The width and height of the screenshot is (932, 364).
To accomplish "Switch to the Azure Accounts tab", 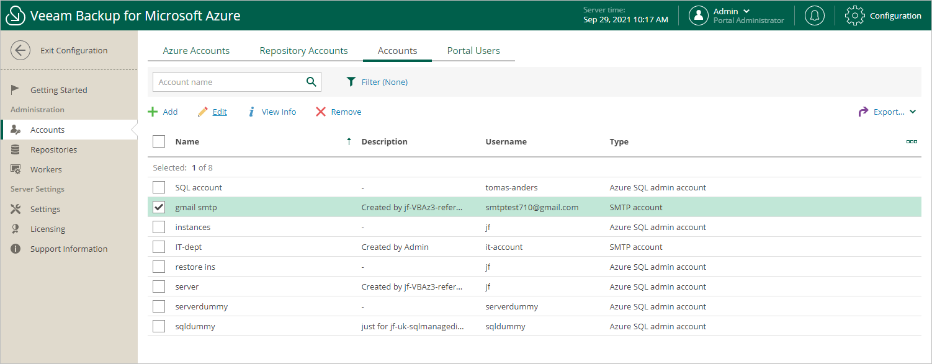I will click(x=196, y=51).
